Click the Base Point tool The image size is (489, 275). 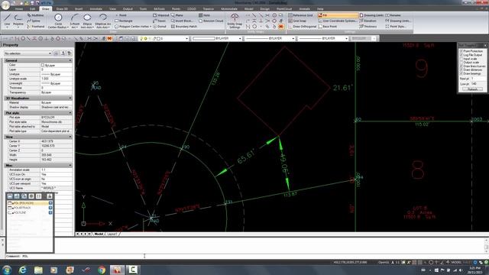click(328, 27)
